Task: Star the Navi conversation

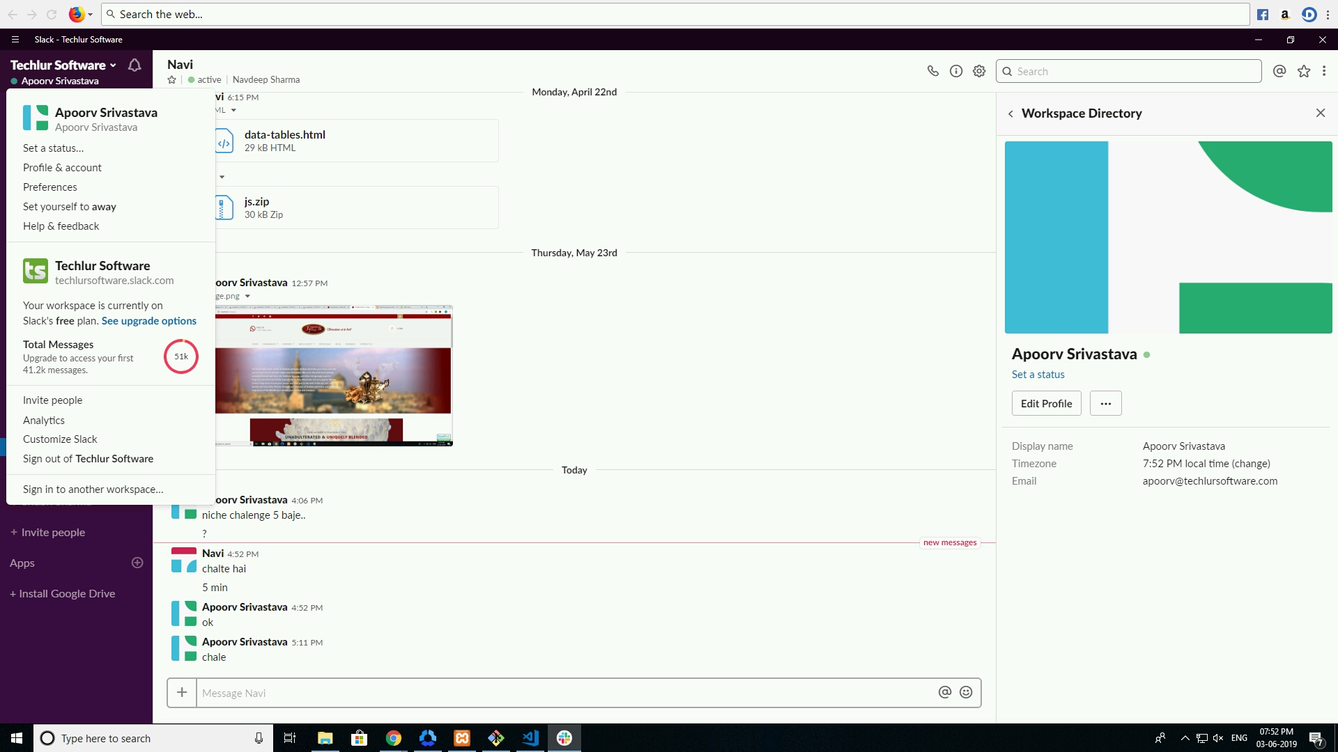Action: pyautogui.click(x=171, y=80)
